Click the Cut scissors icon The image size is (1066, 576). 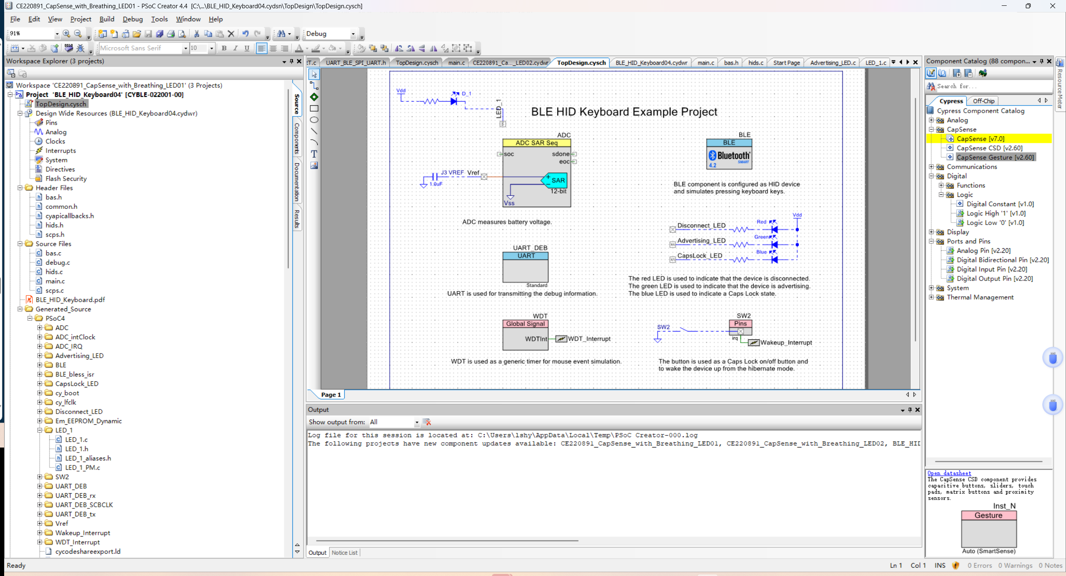(197, 34)
